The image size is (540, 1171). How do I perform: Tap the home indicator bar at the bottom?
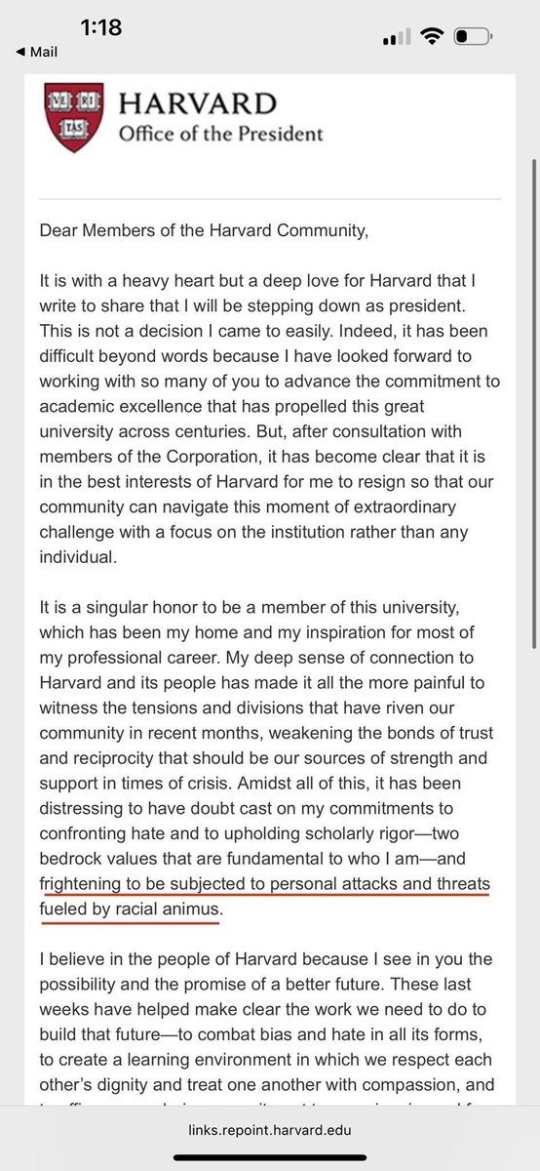269,1159
